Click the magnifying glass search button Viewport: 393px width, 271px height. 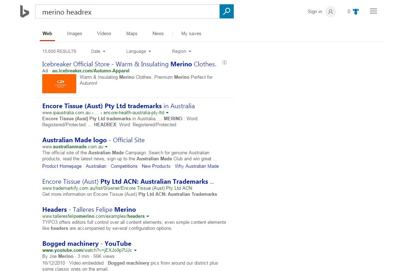(x=227, y=11)
